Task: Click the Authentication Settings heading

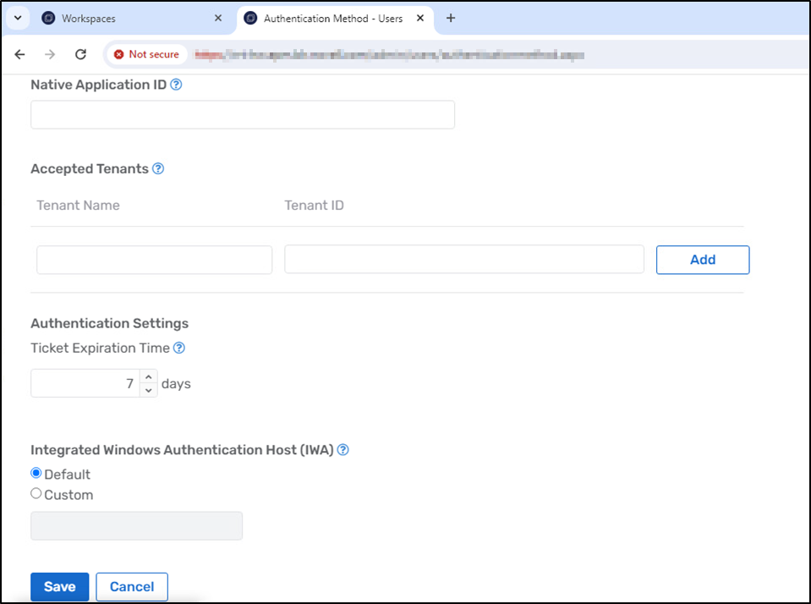Action: click(110, 323)
